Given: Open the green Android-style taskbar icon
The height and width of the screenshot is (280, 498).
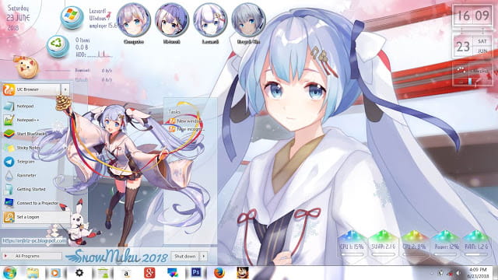Looking at the screenshot, I should 103,273.
